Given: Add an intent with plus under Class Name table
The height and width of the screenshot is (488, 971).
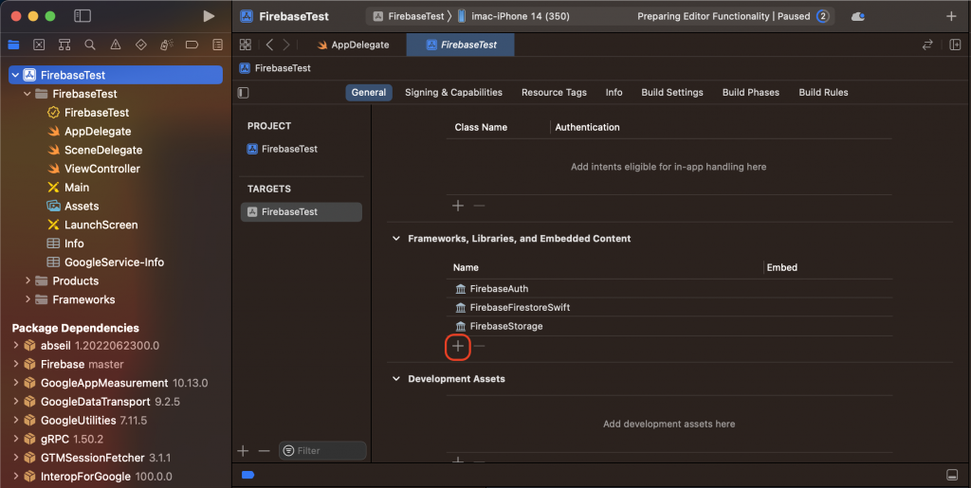Looking at the screenshot, I should click(x=458, y=206).
